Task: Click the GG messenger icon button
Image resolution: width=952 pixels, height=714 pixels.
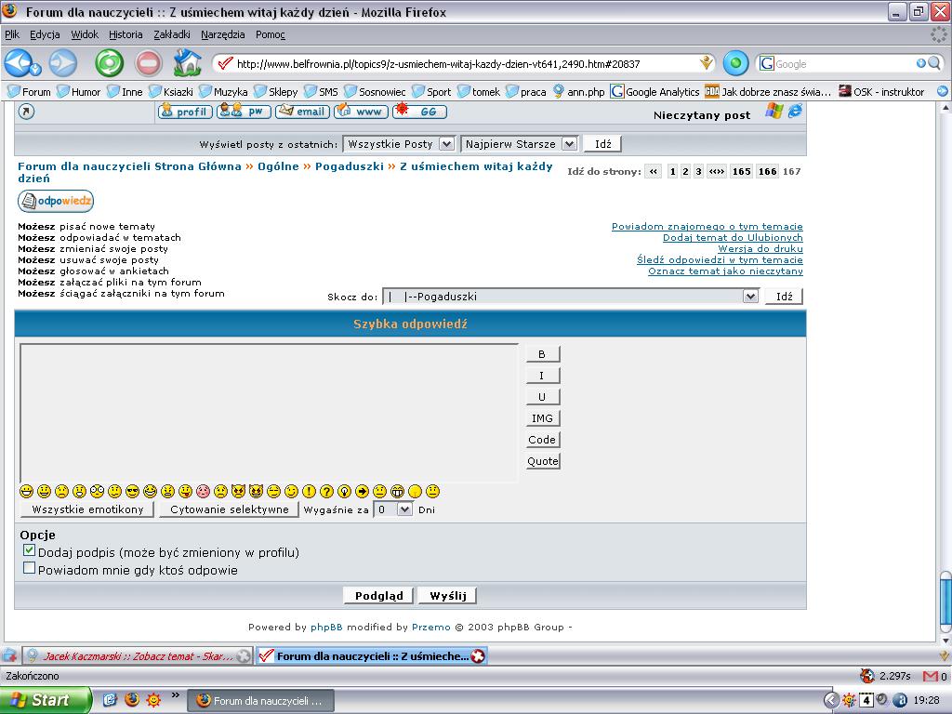Action: pyautogui.click(x=419, y=112)
